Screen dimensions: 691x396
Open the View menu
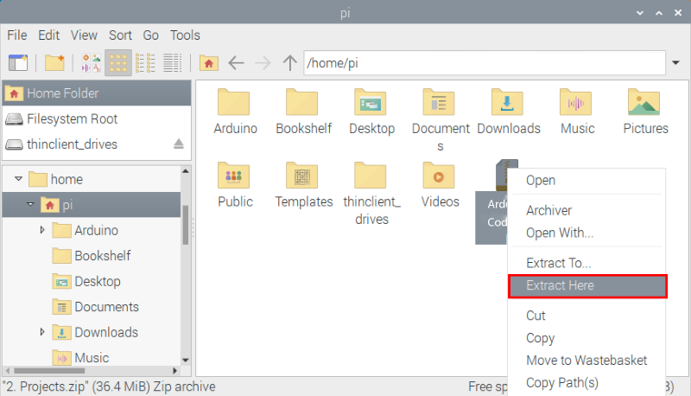pyautogui.click(x=84, y=35)
